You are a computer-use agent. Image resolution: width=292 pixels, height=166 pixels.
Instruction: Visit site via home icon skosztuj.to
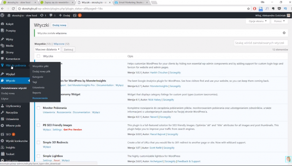tap(9, 15)
